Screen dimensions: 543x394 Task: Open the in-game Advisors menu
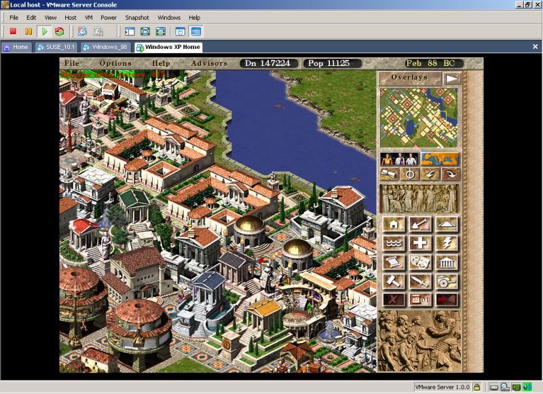pos(209,62)
